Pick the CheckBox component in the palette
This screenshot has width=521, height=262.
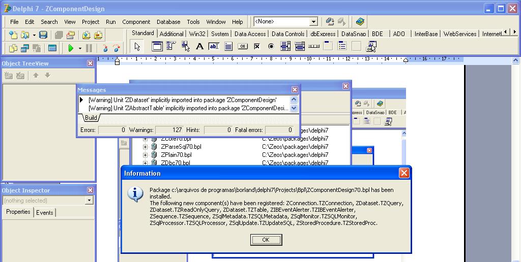257,47
